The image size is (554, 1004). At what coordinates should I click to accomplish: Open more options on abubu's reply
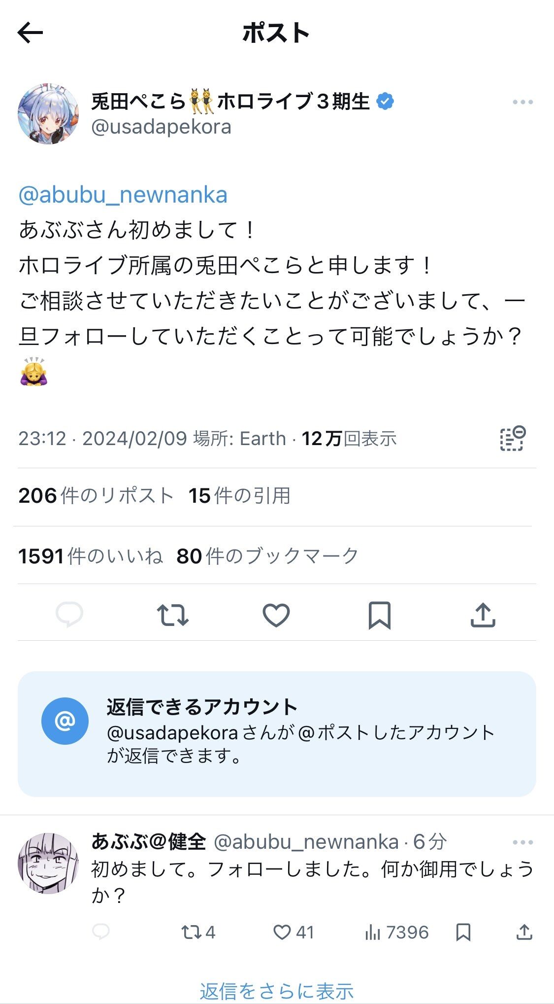coord(522,842)
